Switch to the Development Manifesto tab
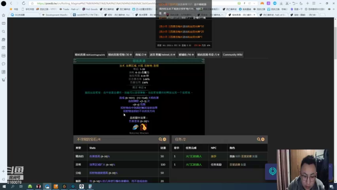This screenshot has width=337, height=190. 55,15
